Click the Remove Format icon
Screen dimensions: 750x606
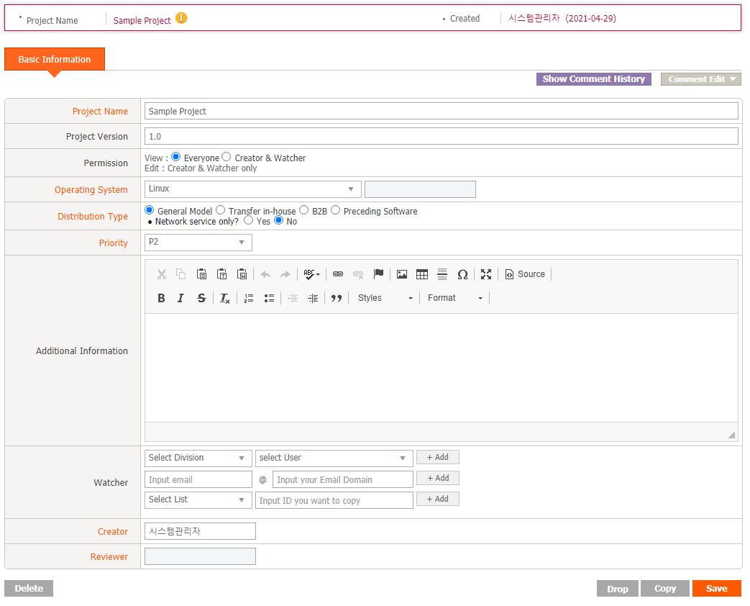(x=225, y=298)
